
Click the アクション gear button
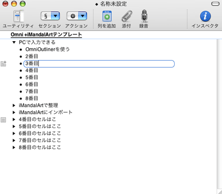coord(73,16)
